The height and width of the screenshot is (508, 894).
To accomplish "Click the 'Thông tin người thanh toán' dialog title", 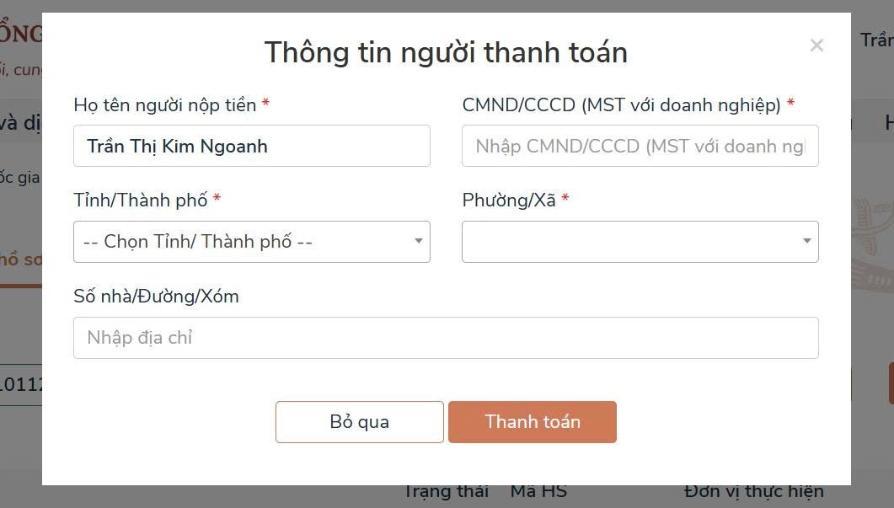I will coord(446,52).
